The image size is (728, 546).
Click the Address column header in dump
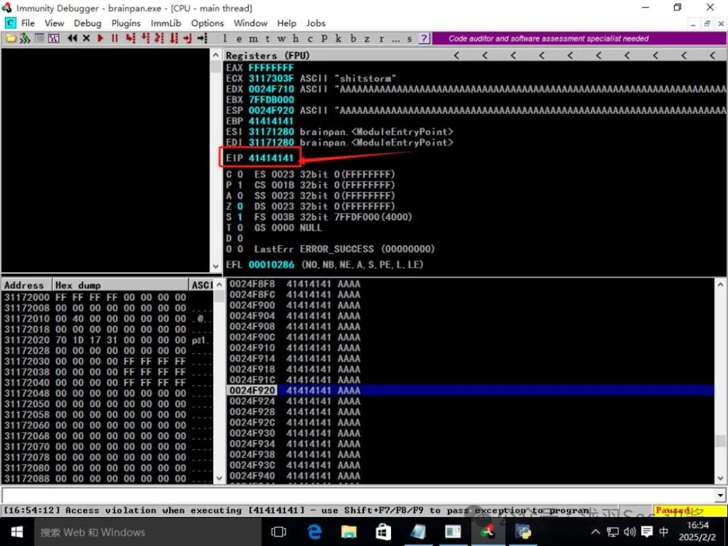point(26,285)
